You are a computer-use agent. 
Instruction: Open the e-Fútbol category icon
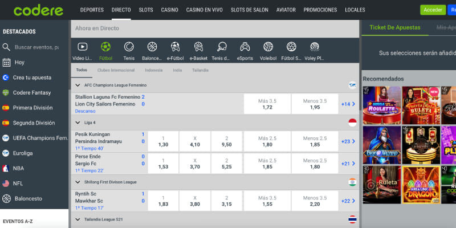click(x=176, y=47)
